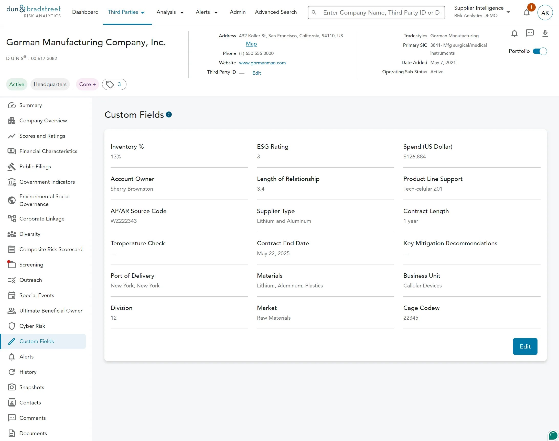The image size is (559, 441).
Task: Go to the Dashboard tab
Action: tap(85, 12)
